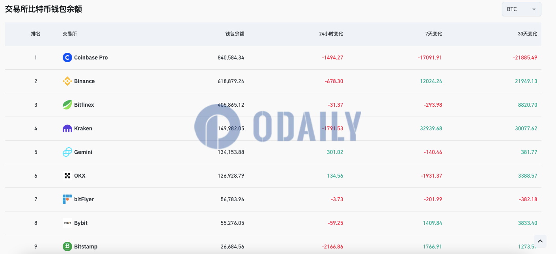556x254 pixels.
Task: Sort by 7天变化 column header
Action: coord(433,34)
